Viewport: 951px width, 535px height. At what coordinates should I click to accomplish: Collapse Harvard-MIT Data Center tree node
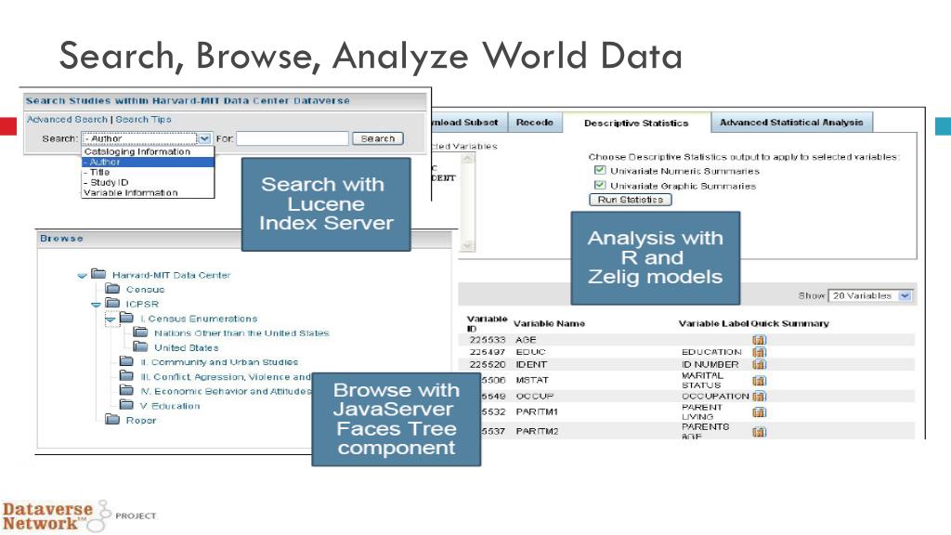[83, 276]
